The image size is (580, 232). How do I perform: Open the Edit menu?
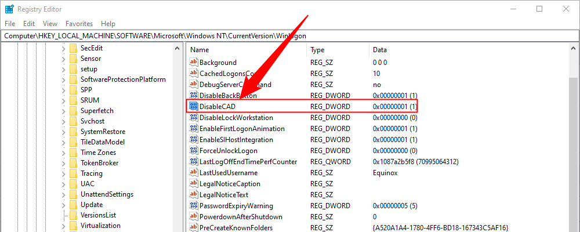pyautogui.click(x=29, y=23)
